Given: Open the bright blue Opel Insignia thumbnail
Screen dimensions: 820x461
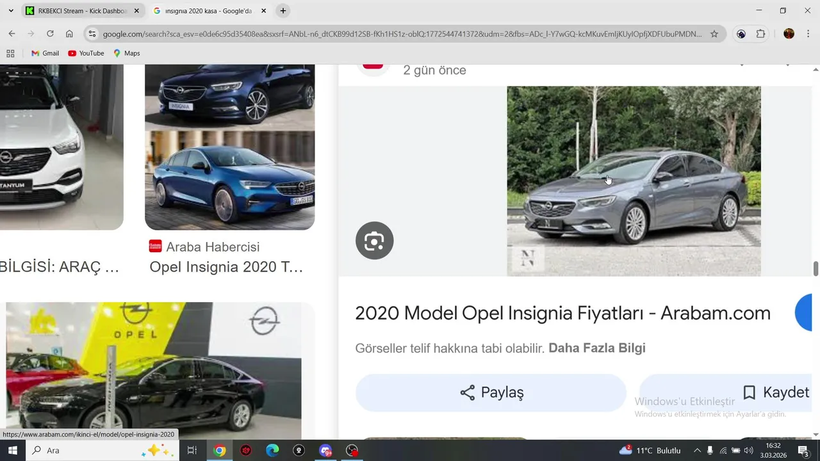Looking at the screenshot, I should [x=229, y=179].
